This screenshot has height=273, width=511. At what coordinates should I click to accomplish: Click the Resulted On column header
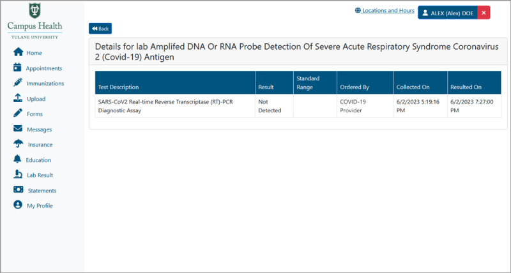[474, 83]
